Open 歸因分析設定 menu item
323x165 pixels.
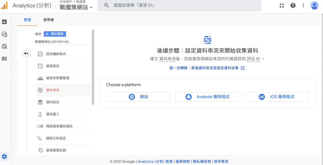[63, 138]
